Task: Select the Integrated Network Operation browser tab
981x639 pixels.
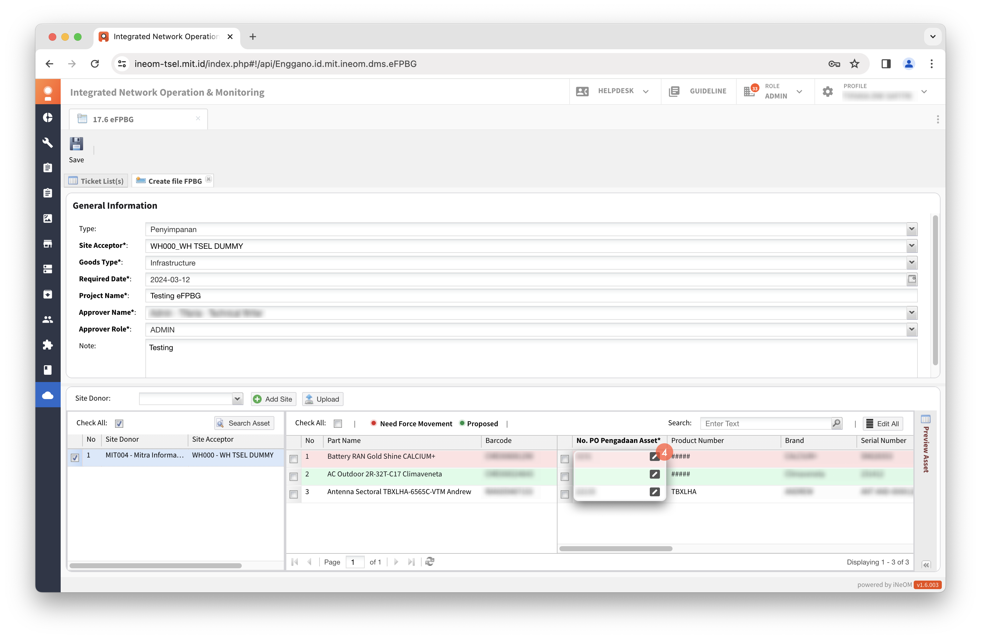Action: point(167,37)
